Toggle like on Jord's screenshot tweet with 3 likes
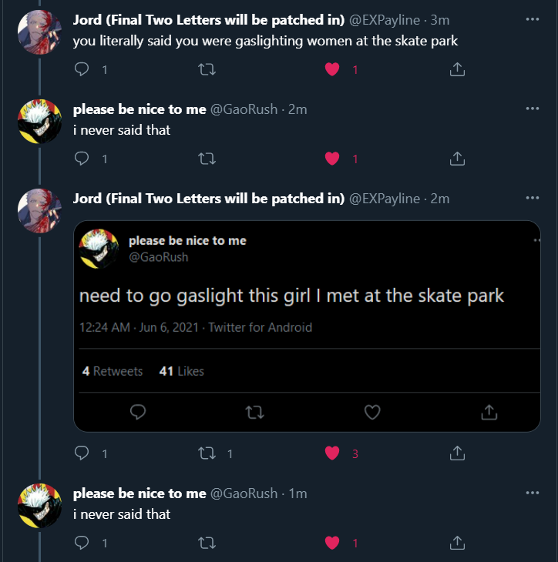The height and width of the screenshot is (562, 558). (332, 453)
